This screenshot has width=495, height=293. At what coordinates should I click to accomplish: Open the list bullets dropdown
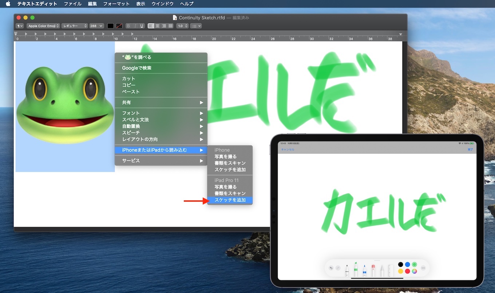[x=196, y=26]
